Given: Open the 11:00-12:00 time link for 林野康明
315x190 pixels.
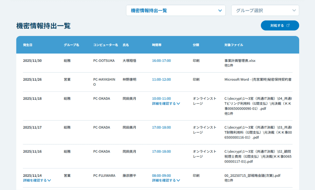Looking at the screenshot, I should pyautogui.click(x=161, y=79).
